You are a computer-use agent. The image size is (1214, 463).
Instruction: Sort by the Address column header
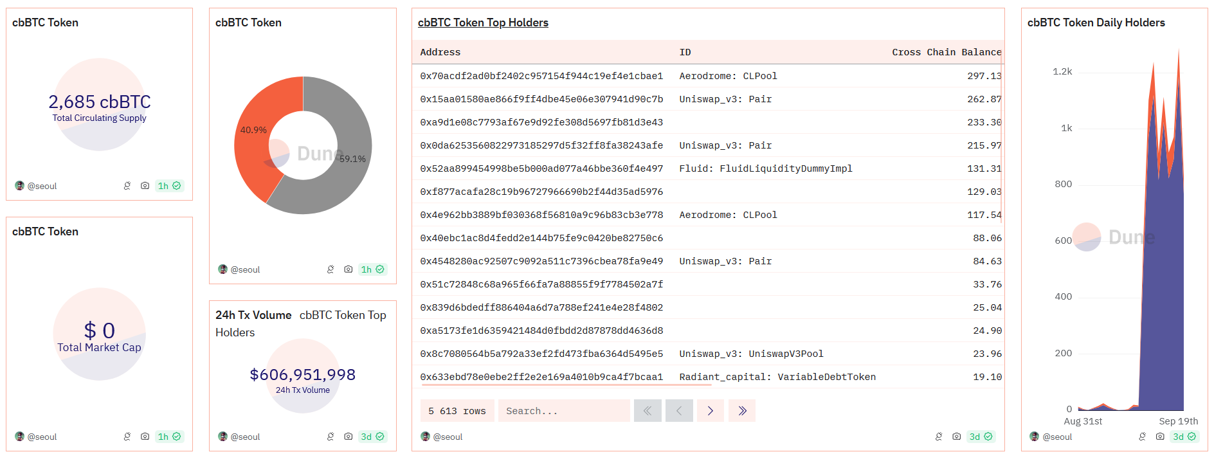coord(440,52)
